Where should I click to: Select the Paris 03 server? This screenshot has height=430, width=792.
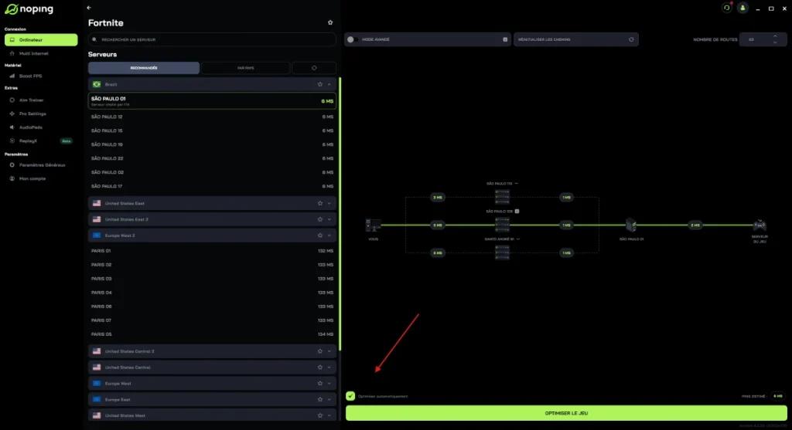tap(212, 278)
